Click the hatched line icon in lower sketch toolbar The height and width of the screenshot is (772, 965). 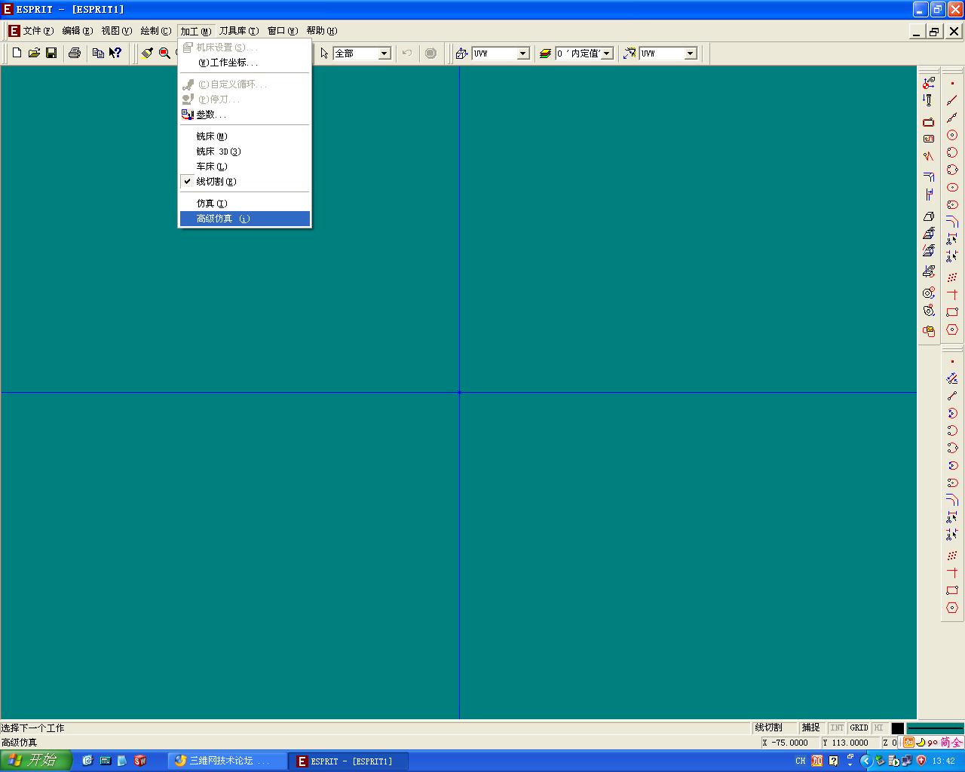coord(952,378)
